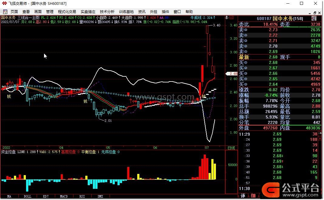The image size is (324, 200).
Task: Switch to the DMI indicator tab
Action: (100, 196)
